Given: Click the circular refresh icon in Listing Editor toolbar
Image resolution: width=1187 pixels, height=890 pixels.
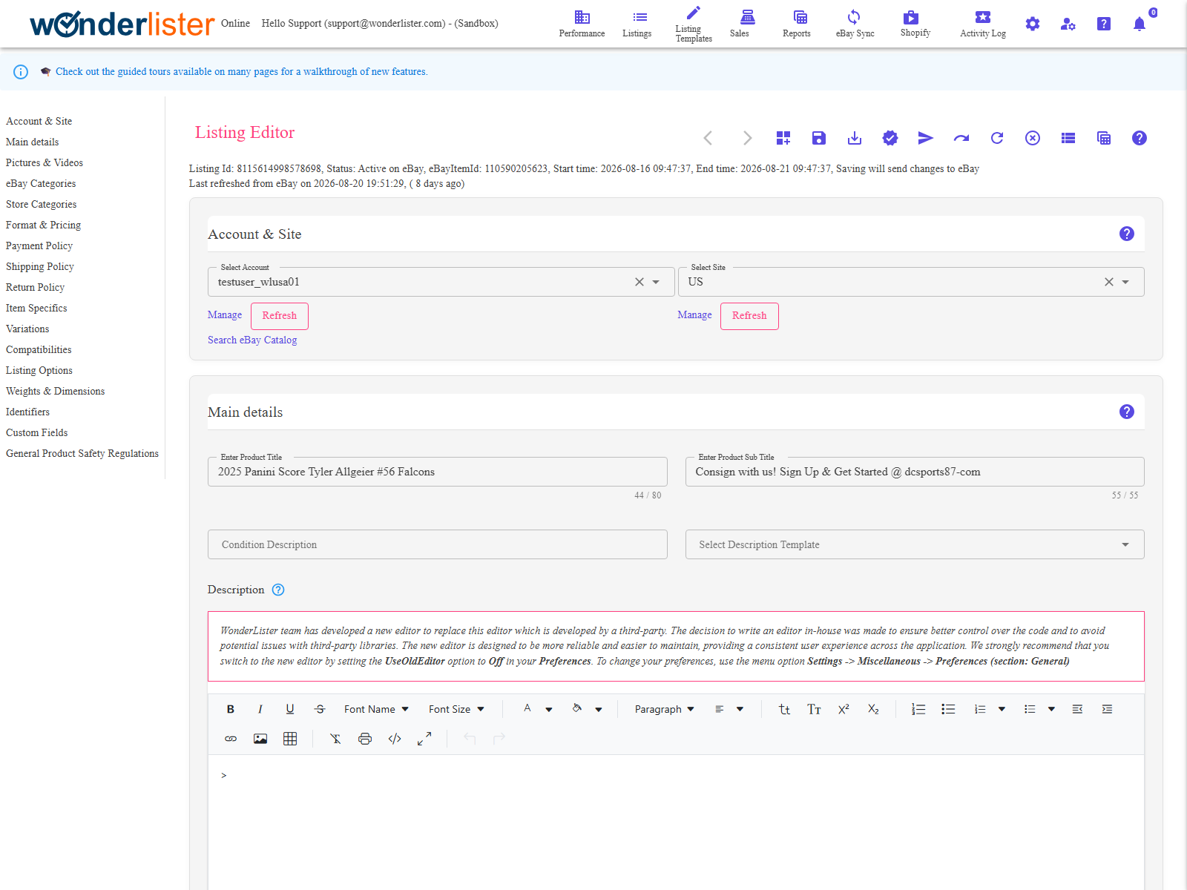Looking at the screenshot, I should (x=997, y=138).
